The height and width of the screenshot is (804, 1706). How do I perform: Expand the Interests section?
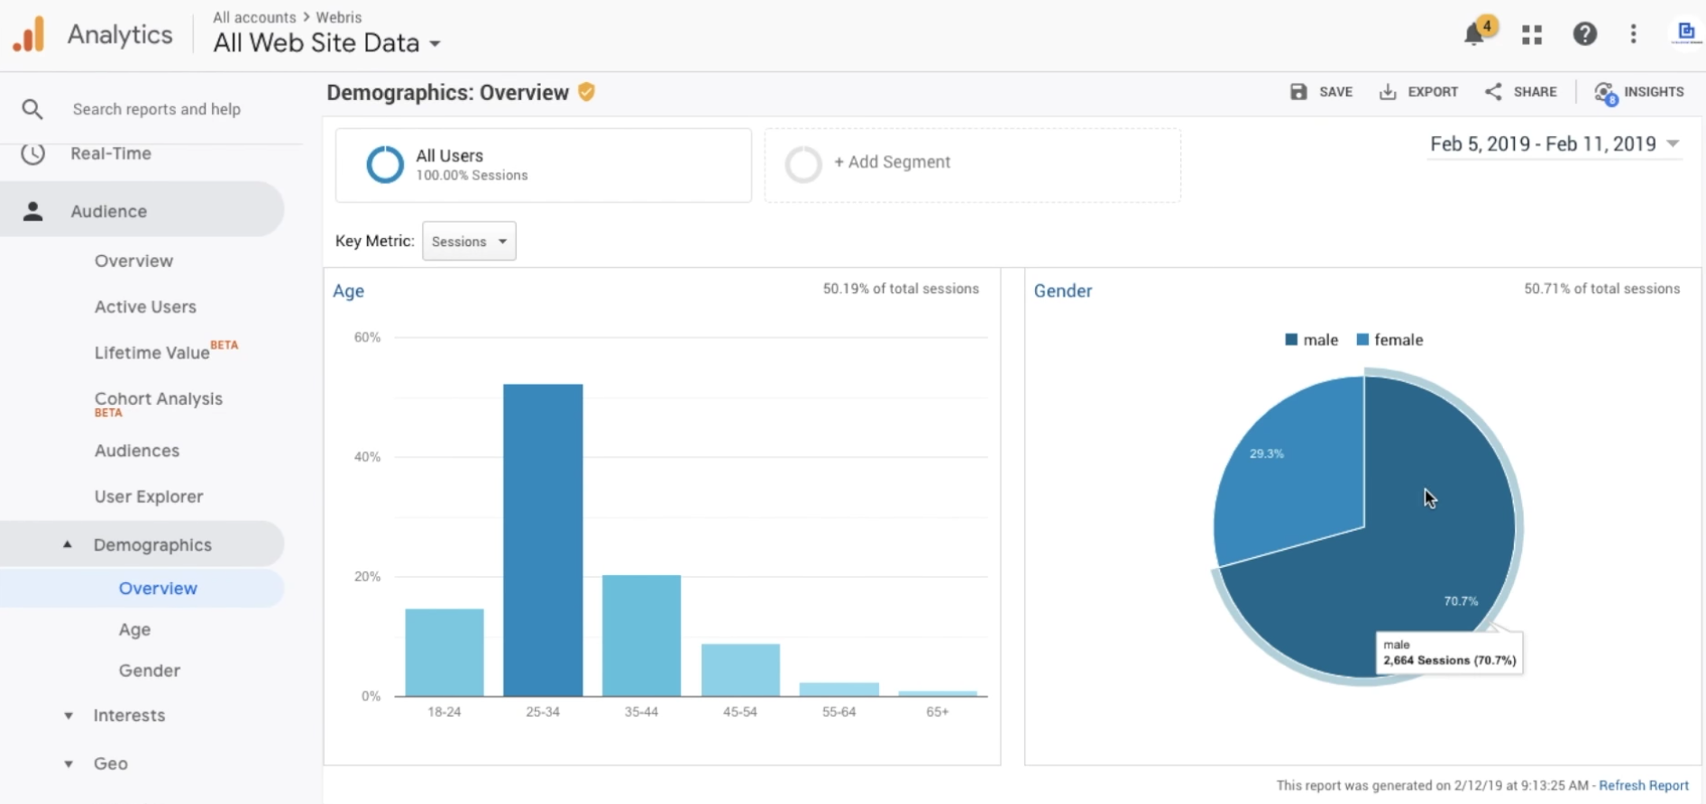[x=69, y=716]
